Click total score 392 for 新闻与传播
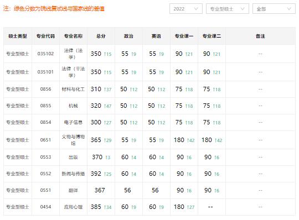 point(96,174)
